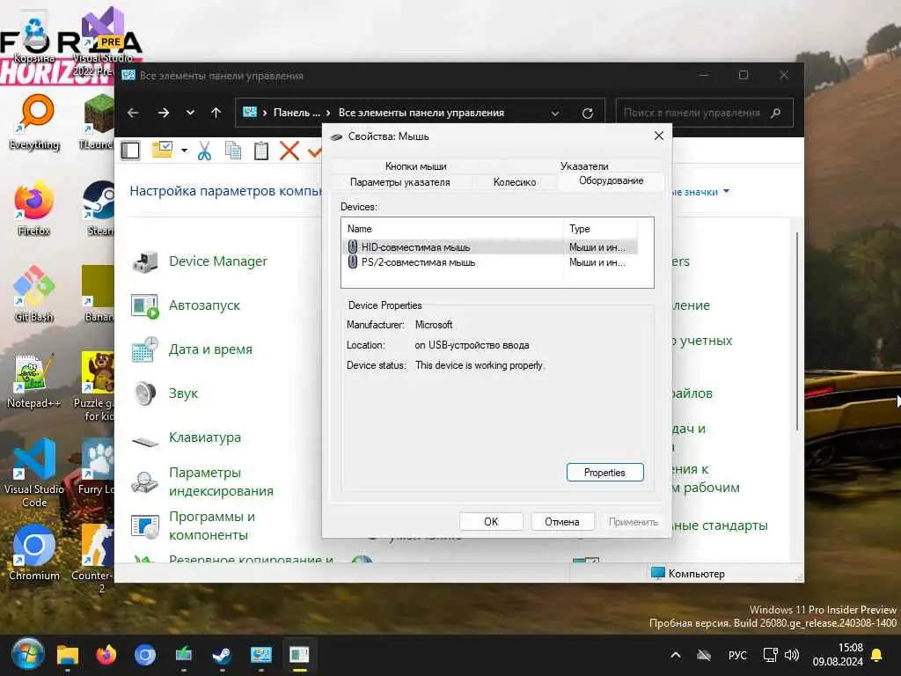
Task: Open the Start menu orb
Action: tap(27, 654)
